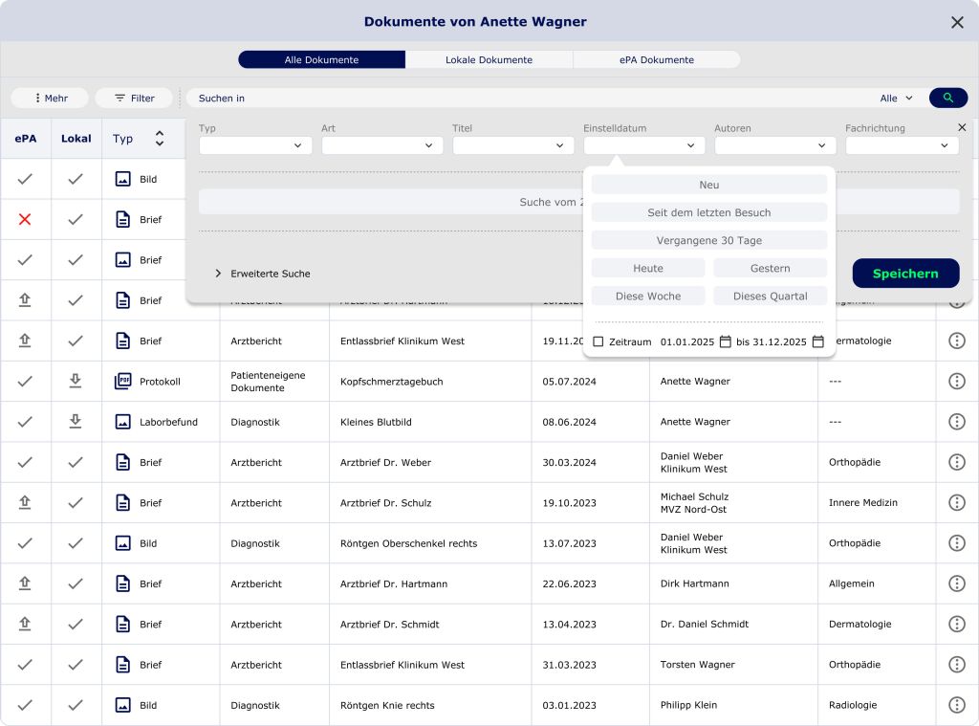Open the Mehr menu button
Viewport: 979px width, 726px height.
click(x=50, y=98)
